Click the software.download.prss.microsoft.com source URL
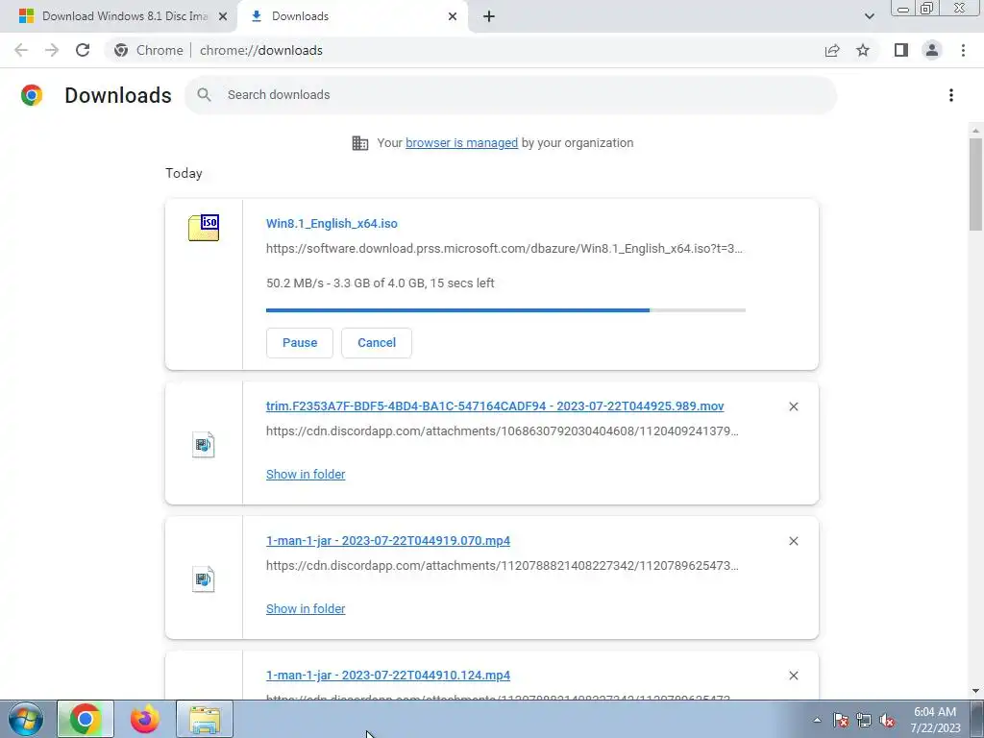 tap(504, 249)
